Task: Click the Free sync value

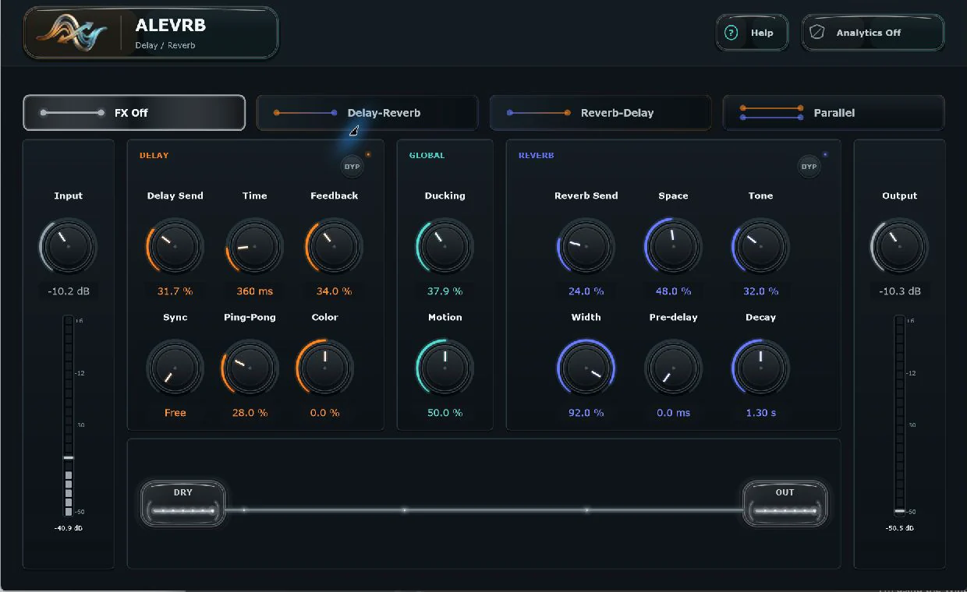Action: (175, 413)
